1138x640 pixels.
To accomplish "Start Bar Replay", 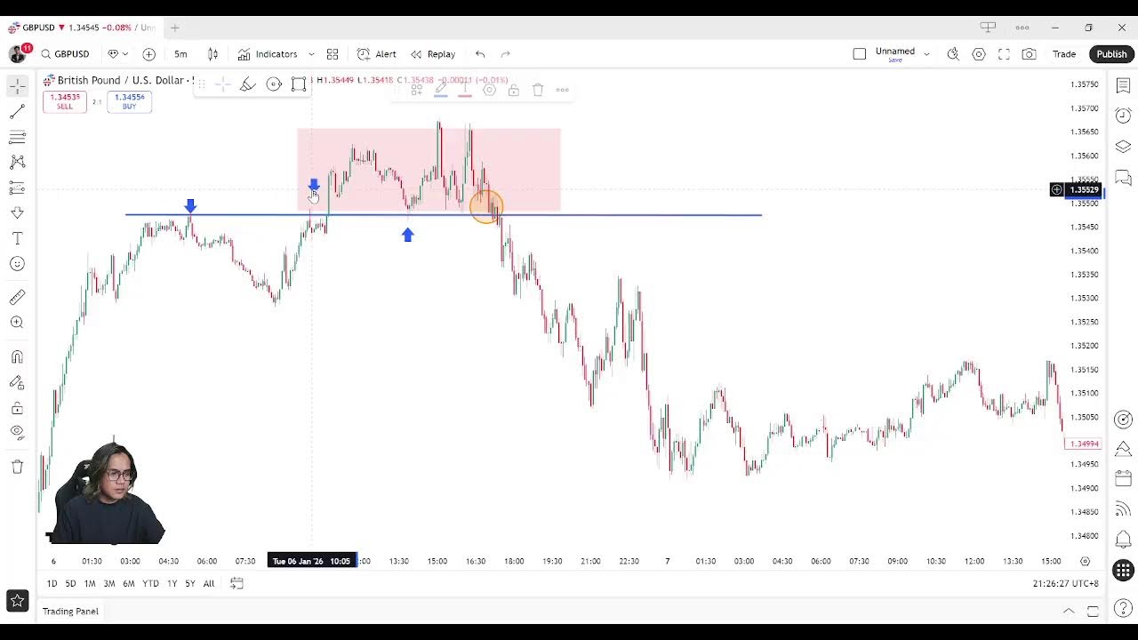I will pos(433,54).
